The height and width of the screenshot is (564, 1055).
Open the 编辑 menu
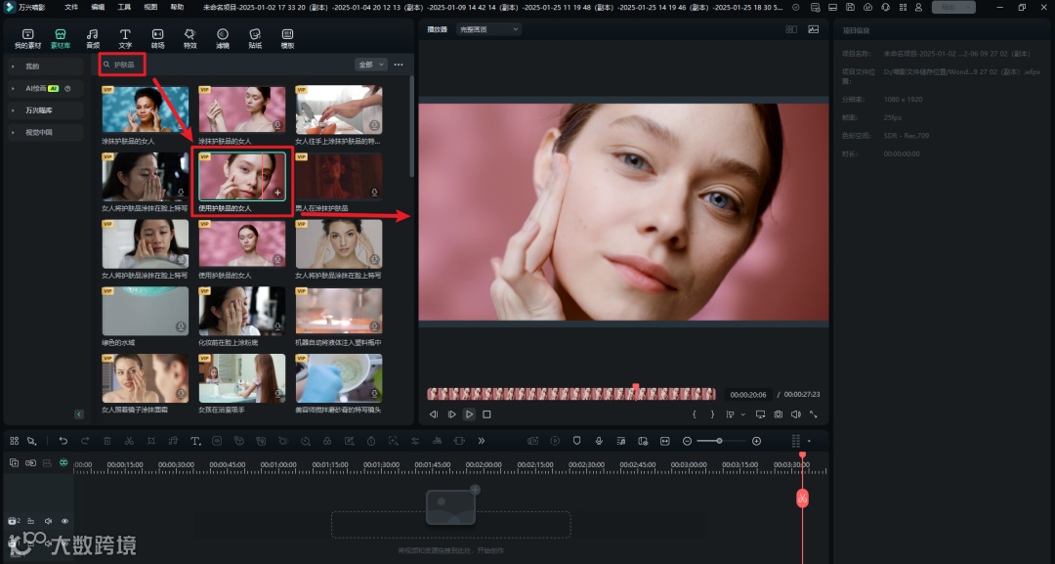(98, 8)
